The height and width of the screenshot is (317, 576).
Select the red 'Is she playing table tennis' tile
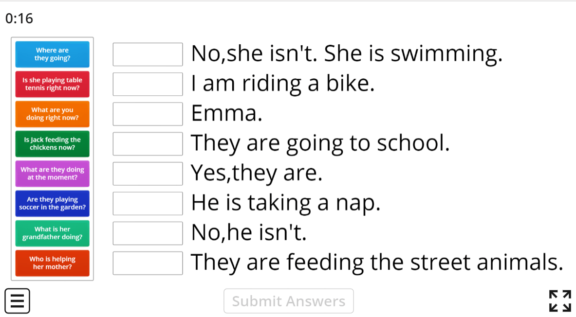coord(52,84)
